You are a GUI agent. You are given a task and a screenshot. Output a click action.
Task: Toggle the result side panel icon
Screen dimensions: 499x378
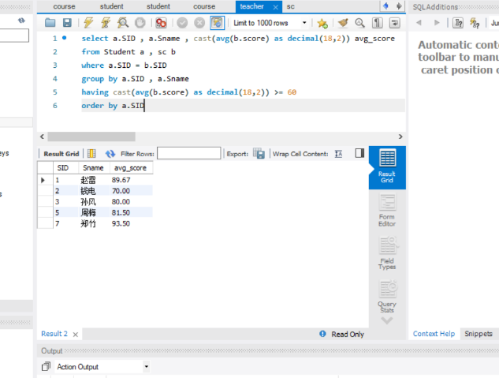tap(359, 153)
